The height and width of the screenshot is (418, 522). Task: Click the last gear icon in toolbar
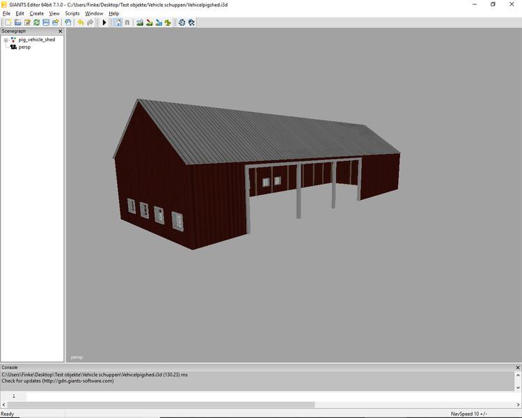(191, 22)
